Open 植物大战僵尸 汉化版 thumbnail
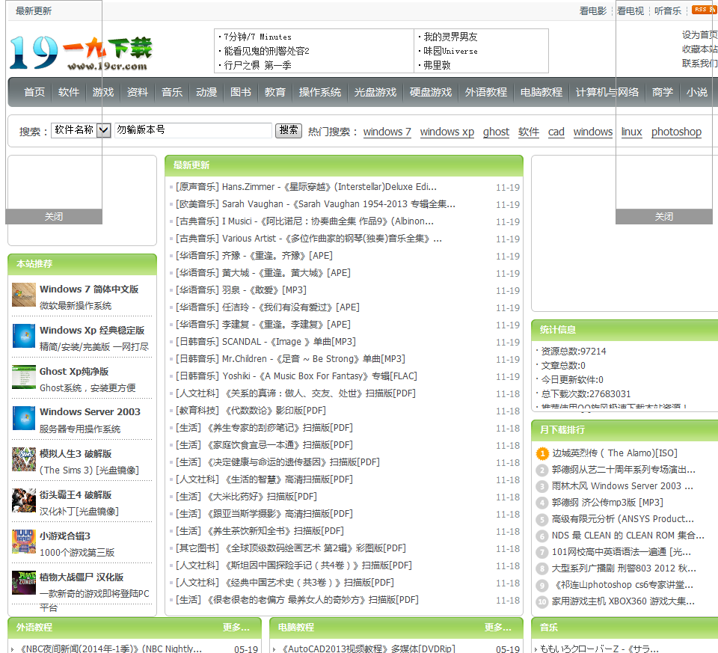This screenshot has height=653, width=718. click(24, 583)
